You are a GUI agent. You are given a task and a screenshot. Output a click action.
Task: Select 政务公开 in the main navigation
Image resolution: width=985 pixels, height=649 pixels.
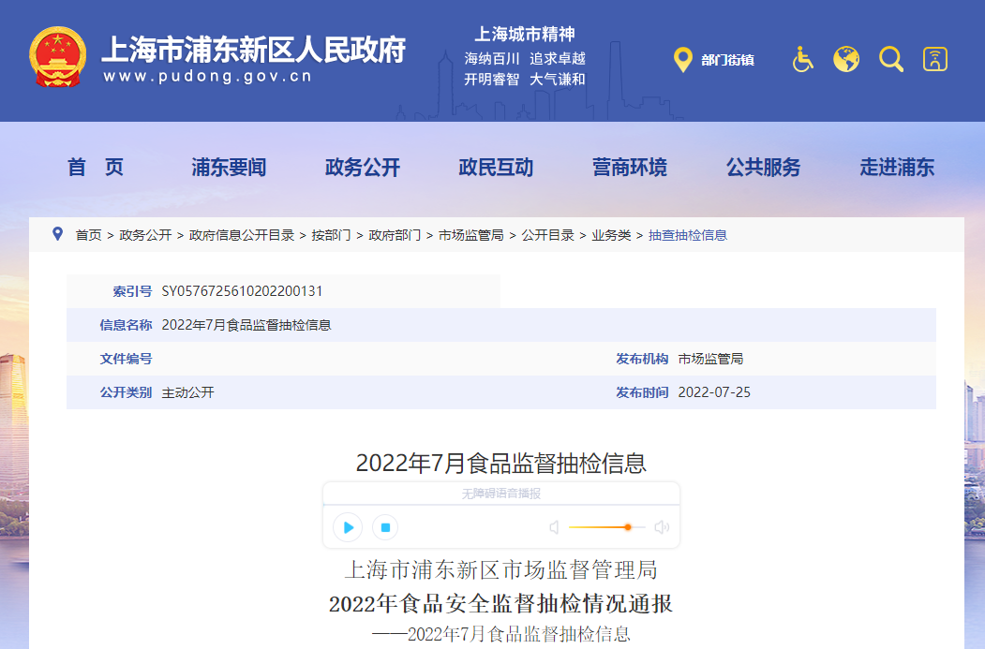tap(363, 168)
